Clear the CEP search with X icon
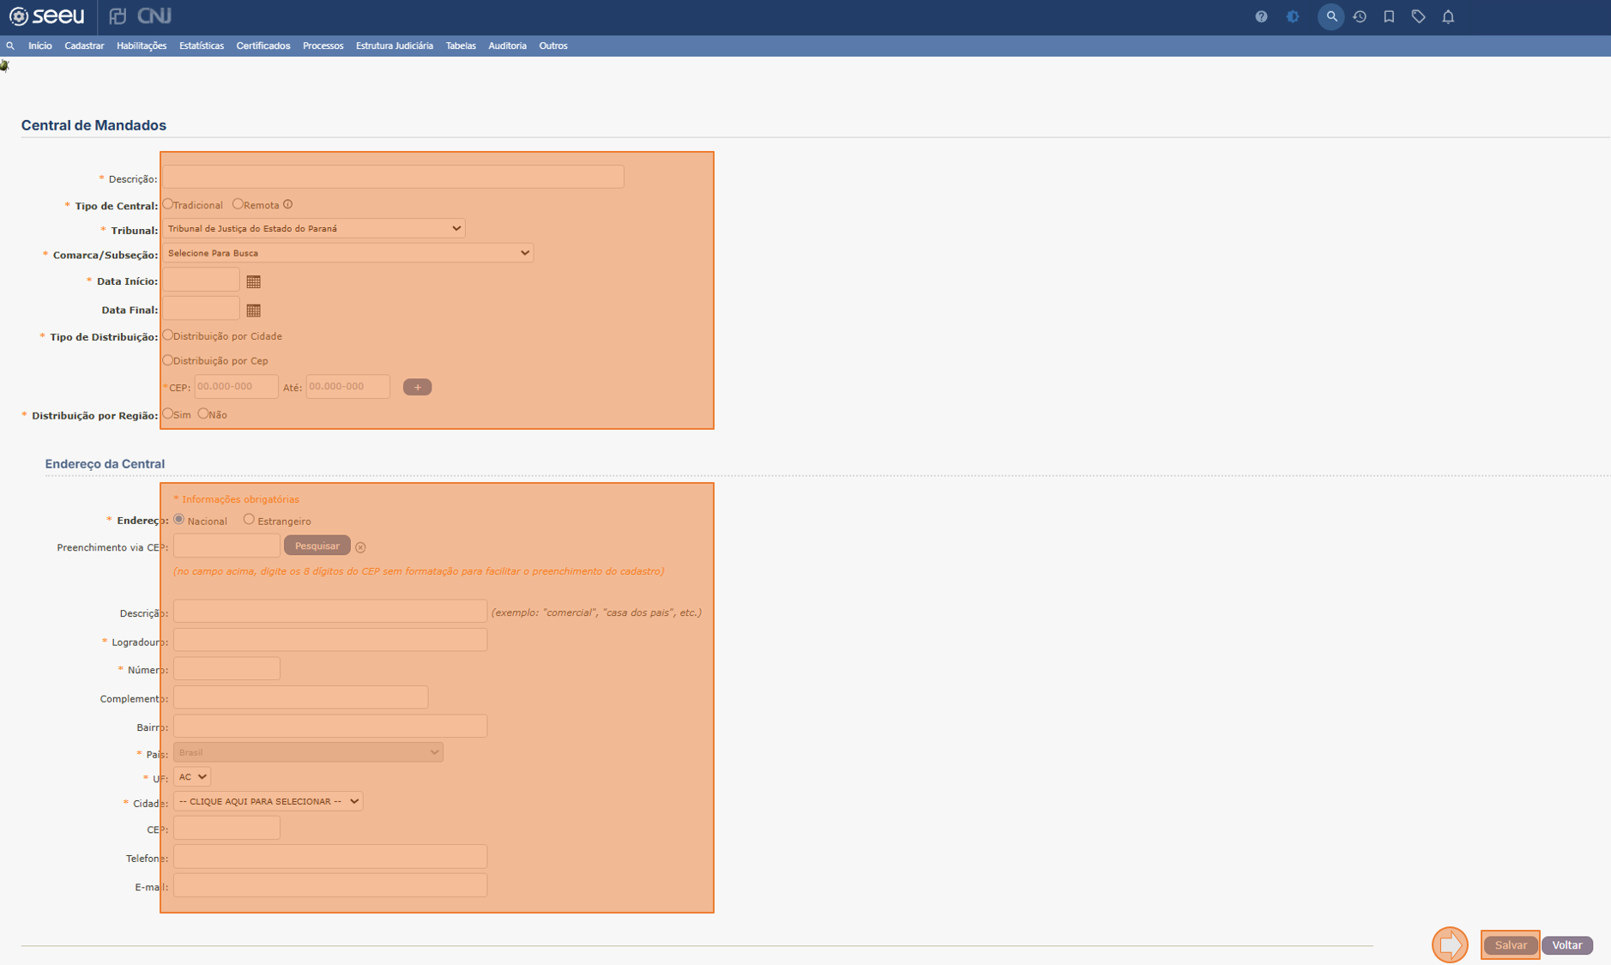Screen dimensions: 1611x965 tap(360, 547)
